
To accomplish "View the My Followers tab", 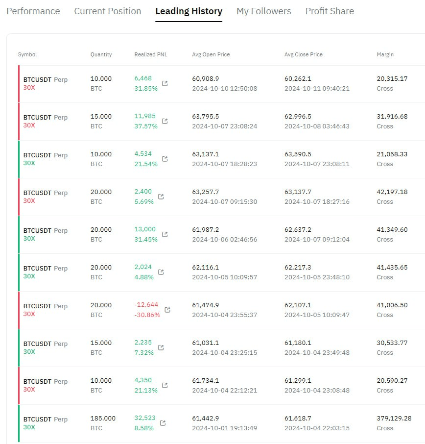I will 264,11.
